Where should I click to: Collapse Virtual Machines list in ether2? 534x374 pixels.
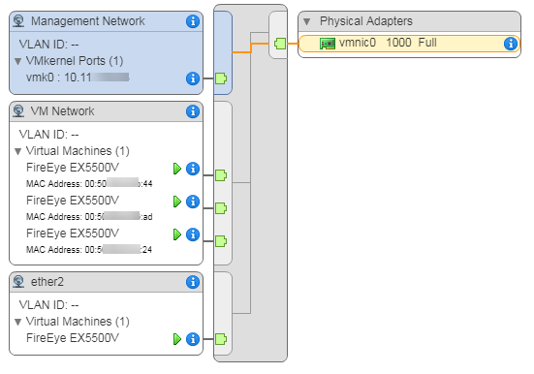[18, 322]
